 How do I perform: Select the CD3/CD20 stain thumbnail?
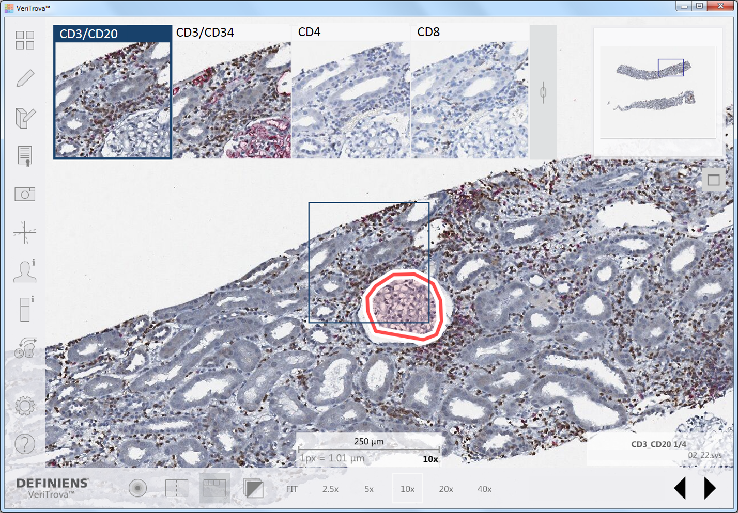click(x=113, y=92)
